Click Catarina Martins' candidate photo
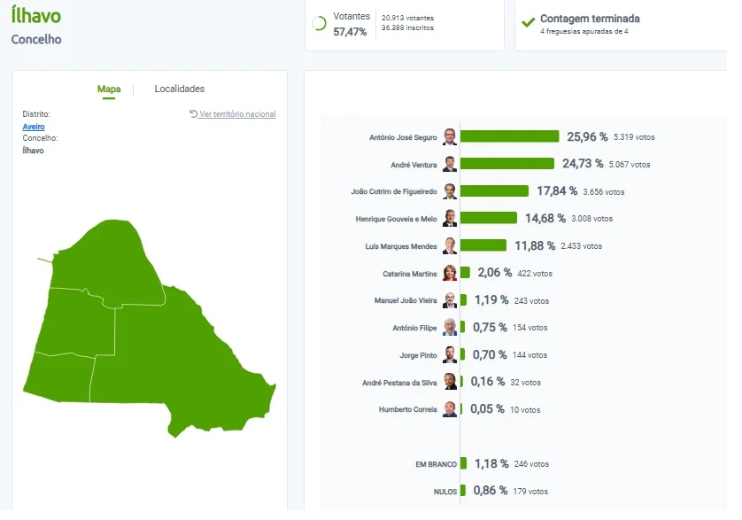 tap(450, 273)
